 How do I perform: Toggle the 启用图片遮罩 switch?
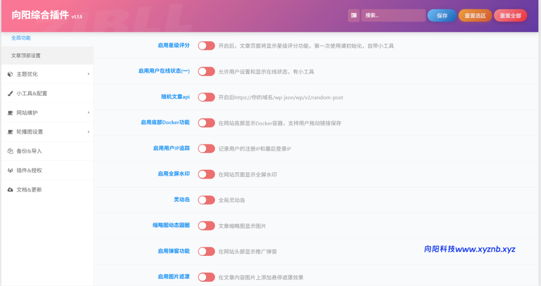(x=207, y=277)
